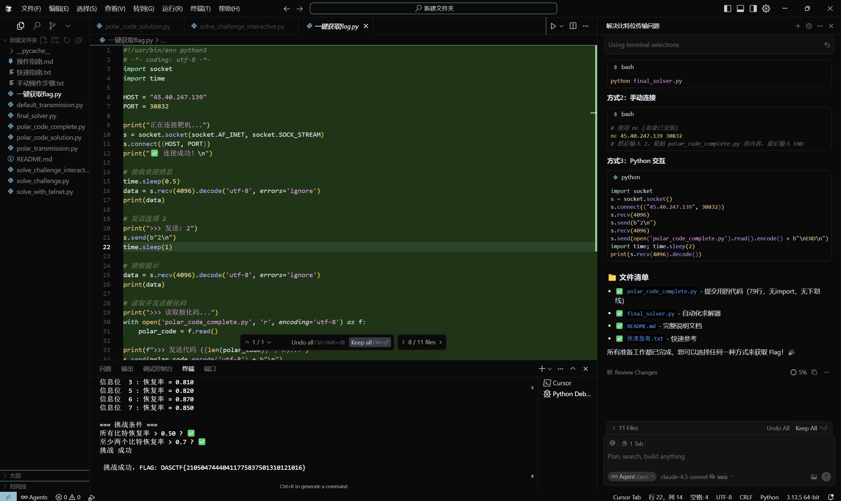Click the 5% context usage indicator
Screen dimensions: 841x501
(x=799, y=372)
